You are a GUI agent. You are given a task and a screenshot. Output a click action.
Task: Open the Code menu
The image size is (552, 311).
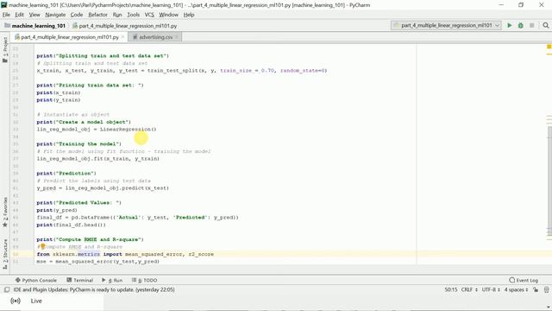(x=77, y=15)
